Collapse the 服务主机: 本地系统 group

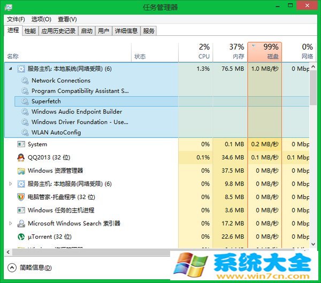coord(11,68)
